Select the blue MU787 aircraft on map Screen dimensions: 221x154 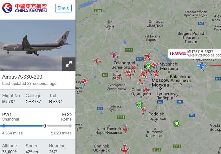click(202, 66)
